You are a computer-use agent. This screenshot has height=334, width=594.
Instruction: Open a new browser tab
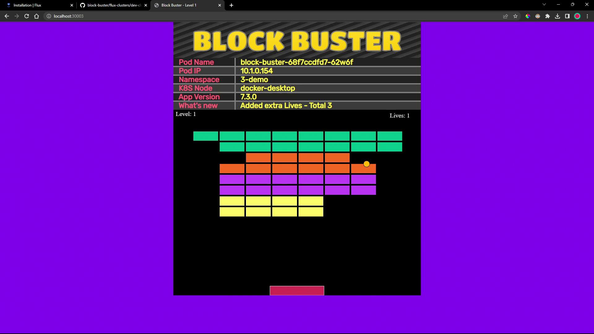231,5
